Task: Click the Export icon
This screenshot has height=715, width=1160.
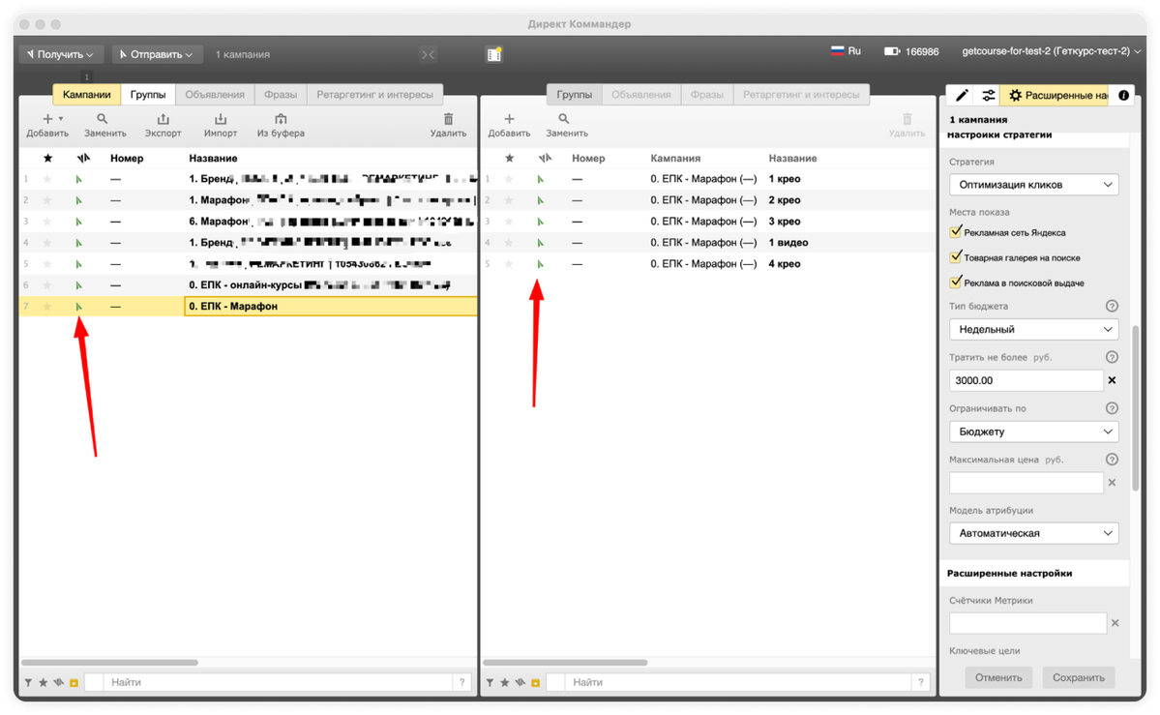Action: [163, 119]
